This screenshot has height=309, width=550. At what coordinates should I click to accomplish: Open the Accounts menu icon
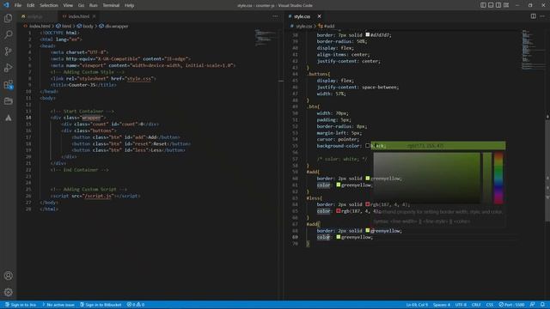pos(8,276)
